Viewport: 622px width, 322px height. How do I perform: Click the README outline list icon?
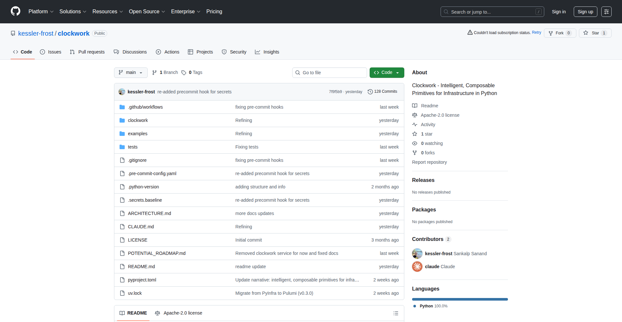point(396,313)
